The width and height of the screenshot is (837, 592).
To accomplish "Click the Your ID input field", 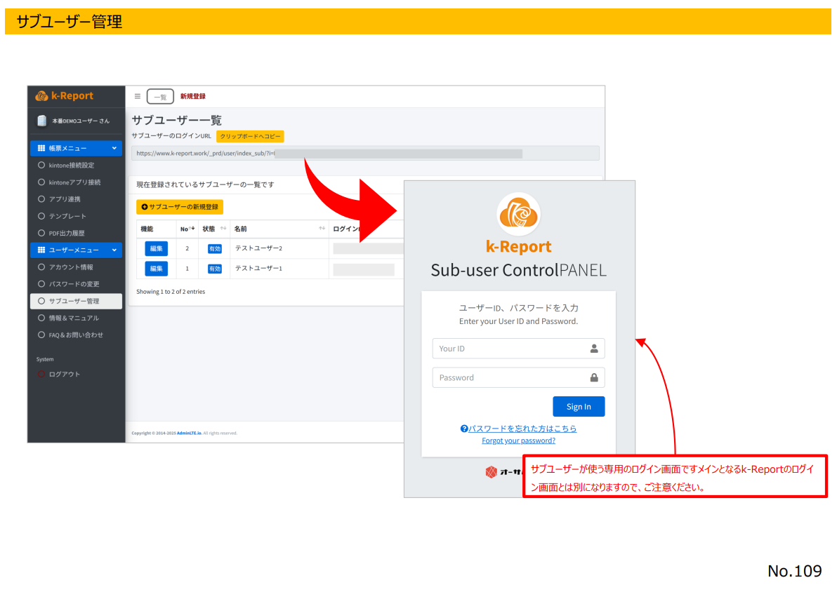I will pos(518,349).
